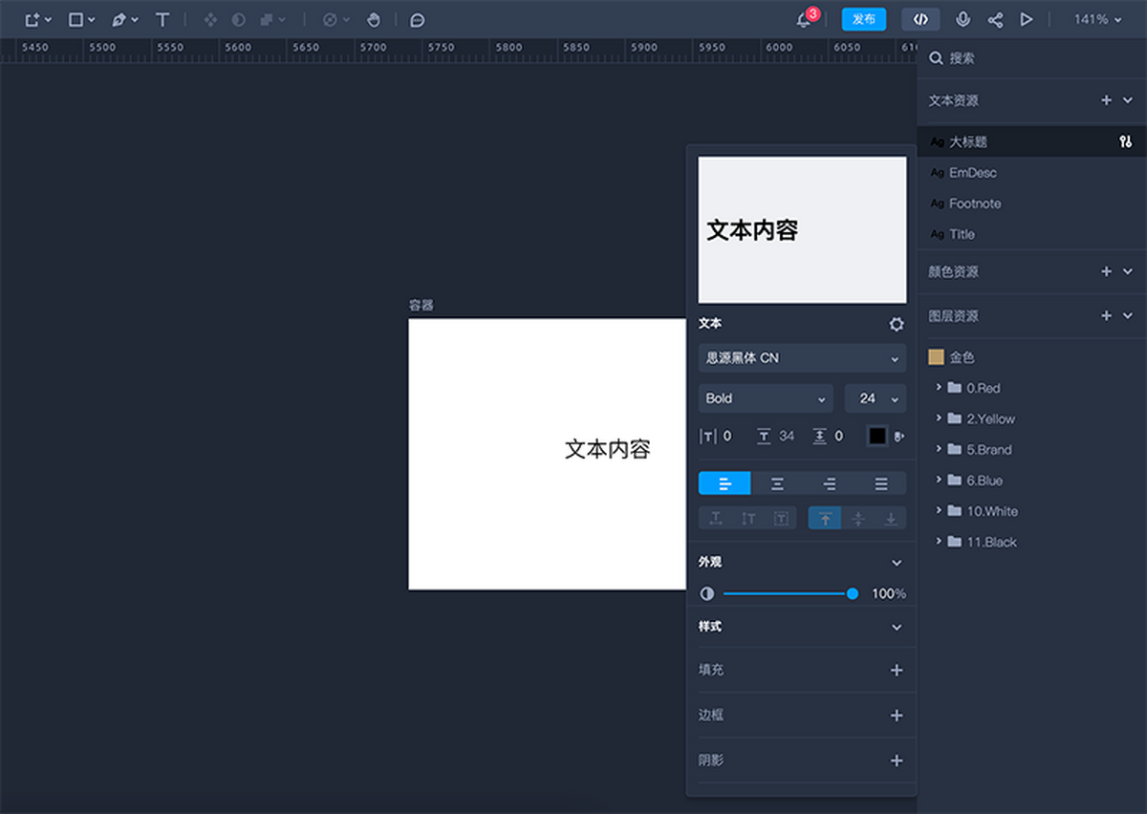This screenshot has height=814, width=1147.
Task: Activate the microphone icon in top bar
Action: pos(963,19)
